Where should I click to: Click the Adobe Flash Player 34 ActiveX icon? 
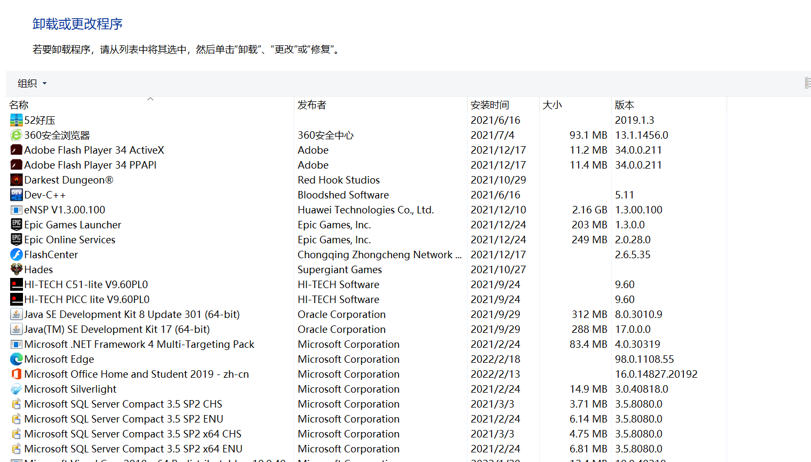coord(17,150)
